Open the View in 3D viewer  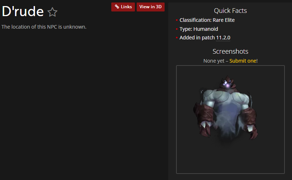(x=150, y=7)
